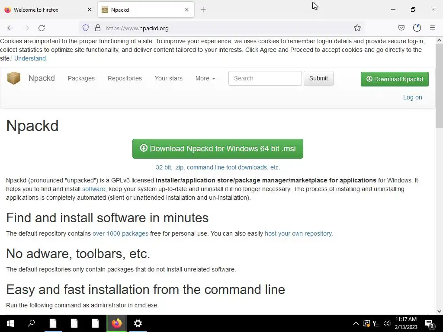Close the Welcome to Firefox tab
This screenshot has height=332, width=443.
click(x=90, y=10)
